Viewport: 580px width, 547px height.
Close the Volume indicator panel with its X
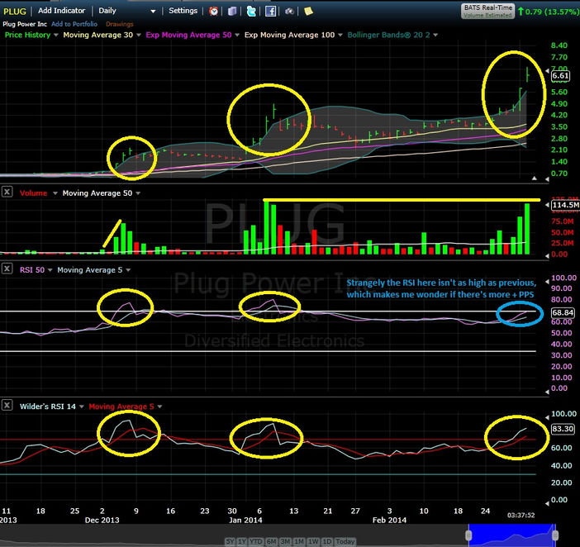coord(7,192)
